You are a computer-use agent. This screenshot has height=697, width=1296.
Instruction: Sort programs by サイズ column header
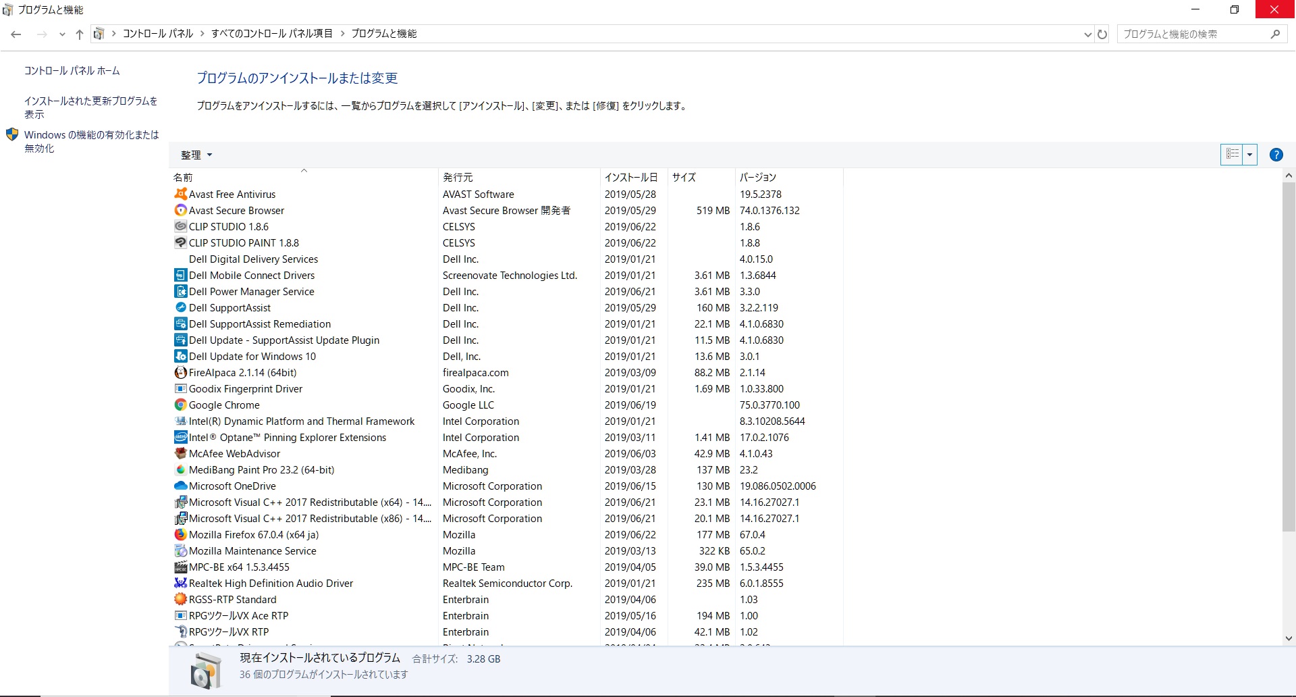(684, 177)
